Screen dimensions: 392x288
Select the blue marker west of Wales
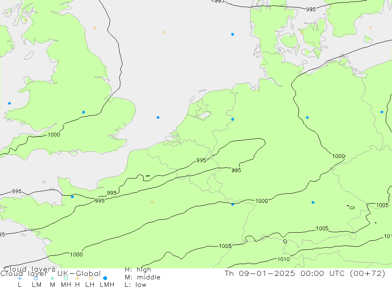pyautogui.click(x=9, y=103)
